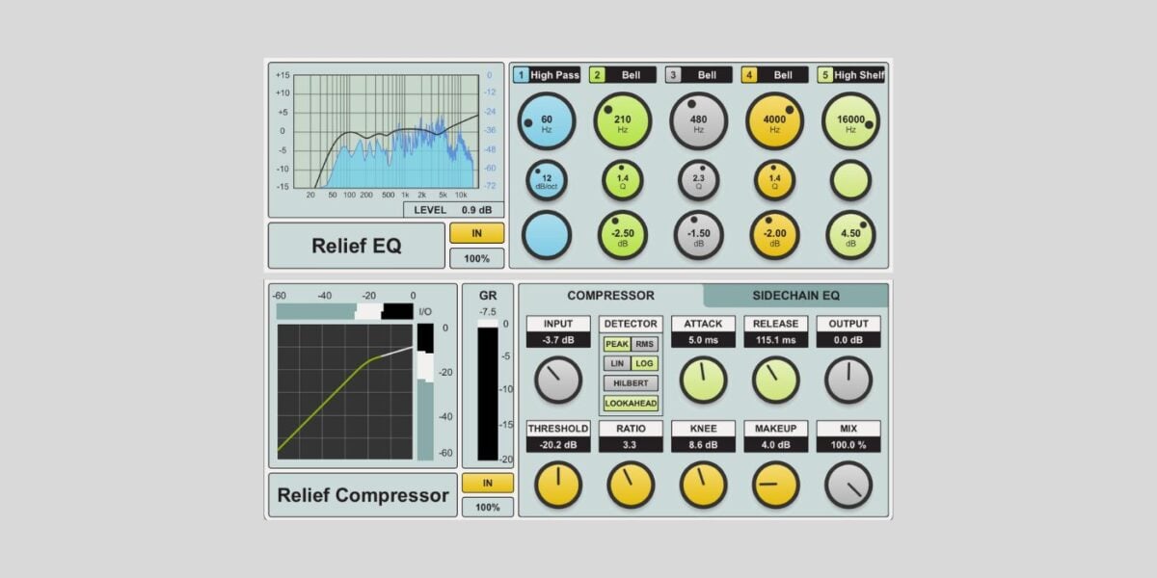Enable the LOOKAHEAD detector option
This screenshot has height=578, width=1157.
(x=630, y=402)
